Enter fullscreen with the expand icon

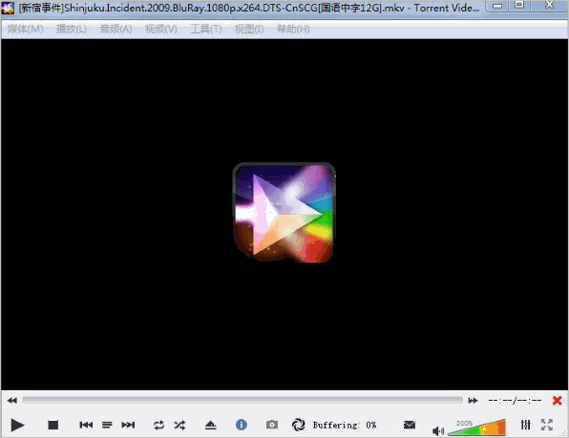(x=547, y=425)
